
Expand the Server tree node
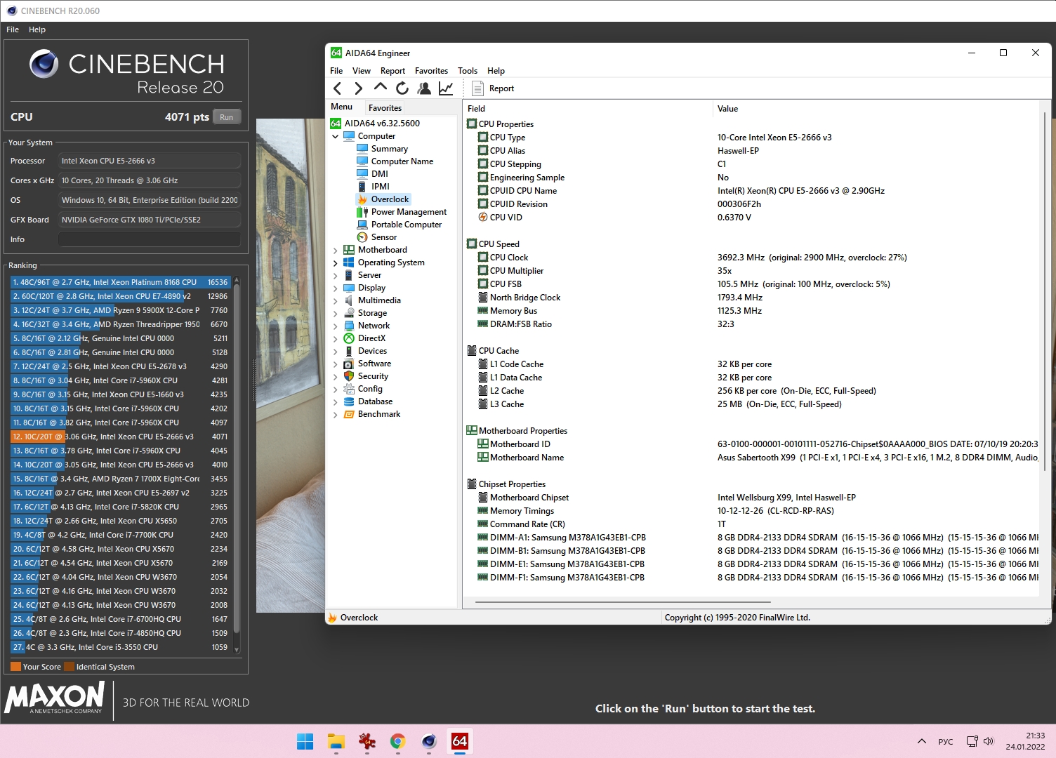pyautogui.click(x=336, y=275)
